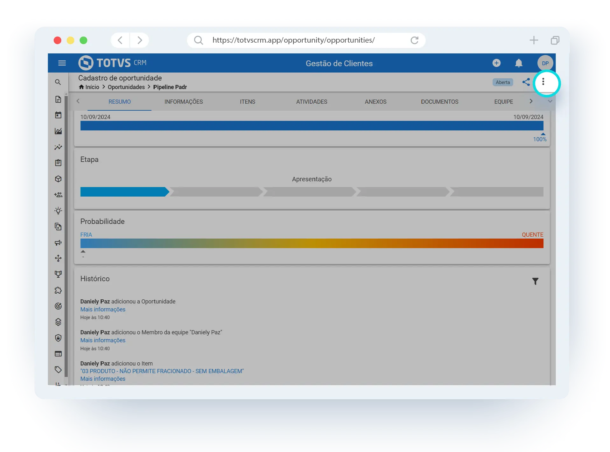
Task: Click the blue date progress bar
Action: point(312,126)
